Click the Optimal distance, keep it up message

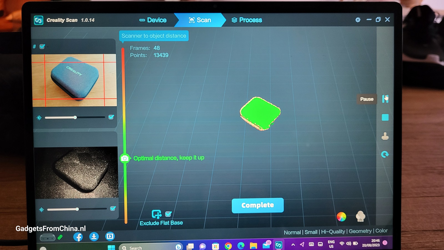(169, 158)
